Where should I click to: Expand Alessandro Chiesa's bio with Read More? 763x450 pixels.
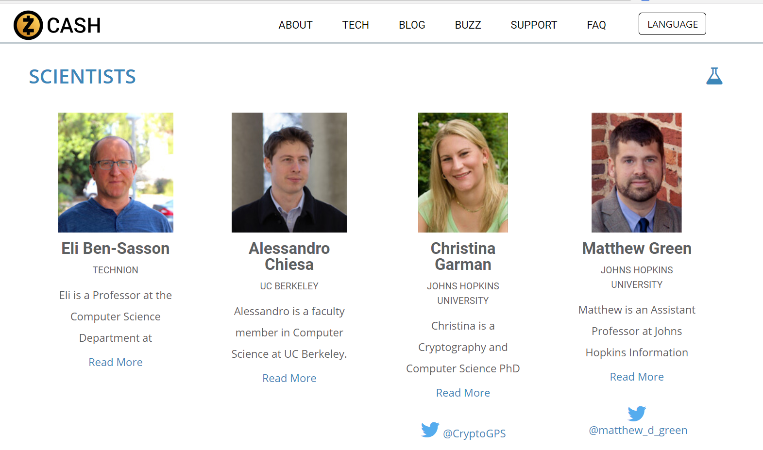(x=289, y=378)
